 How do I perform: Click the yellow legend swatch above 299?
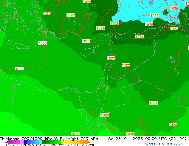[63, 142]
